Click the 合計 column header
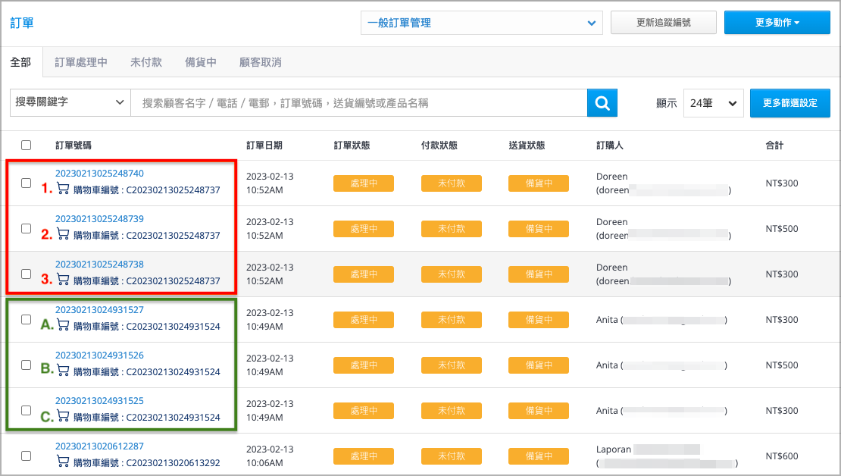 pyautogui.click(x=774, y=146)
